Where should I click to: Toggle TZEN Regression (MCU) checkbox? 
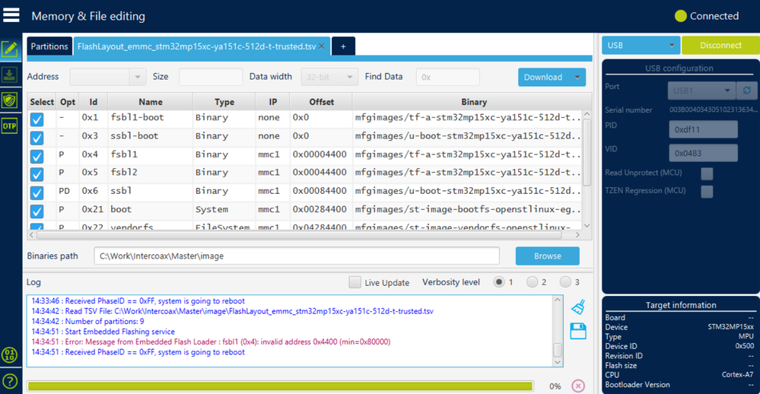click(x=708, y=192)
